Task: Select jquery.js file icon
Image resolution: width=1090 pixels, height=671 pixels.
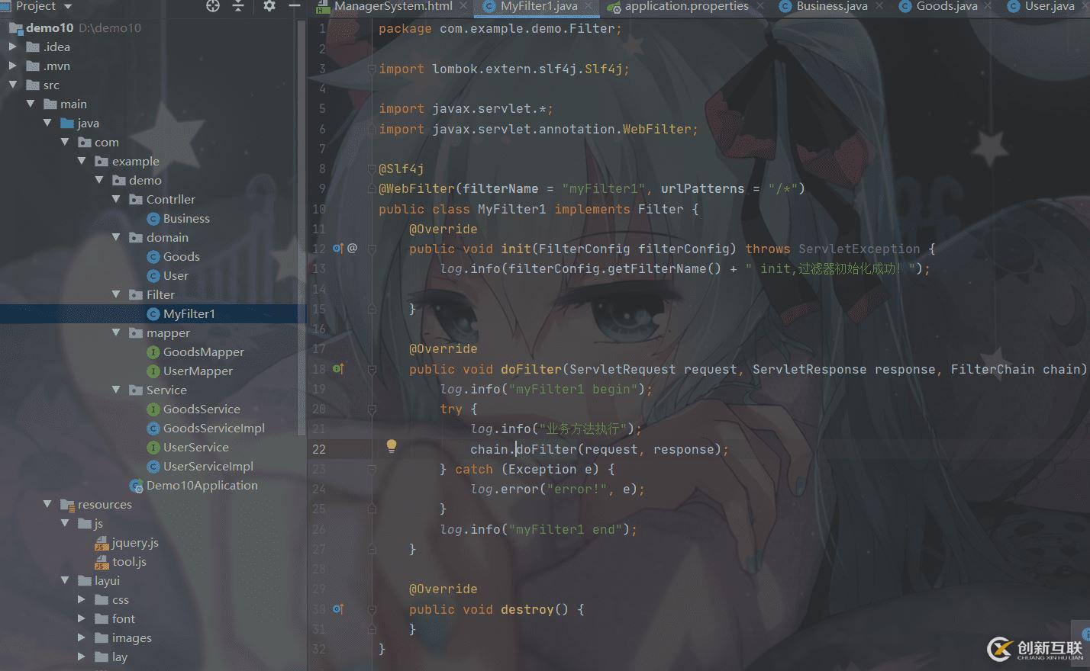Action: tap(102, 543)
